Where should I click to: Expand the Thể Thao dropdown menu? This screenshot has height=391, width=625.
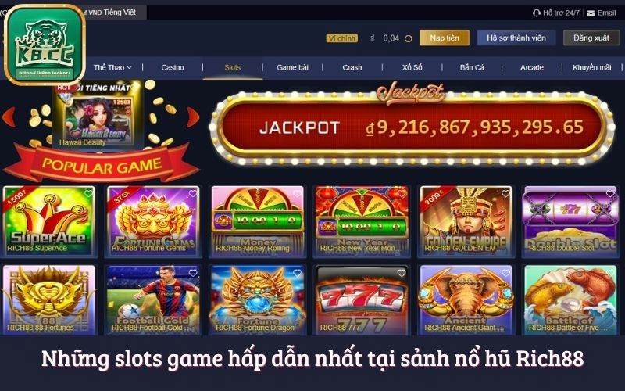pos(112,67)
